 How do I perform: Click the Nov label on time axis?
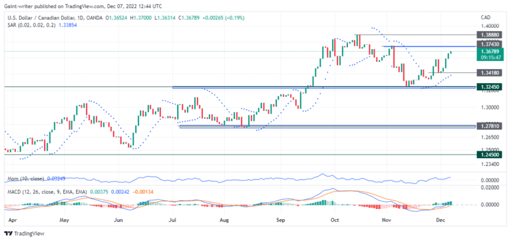pyautogui.click(x=386, y=220)
